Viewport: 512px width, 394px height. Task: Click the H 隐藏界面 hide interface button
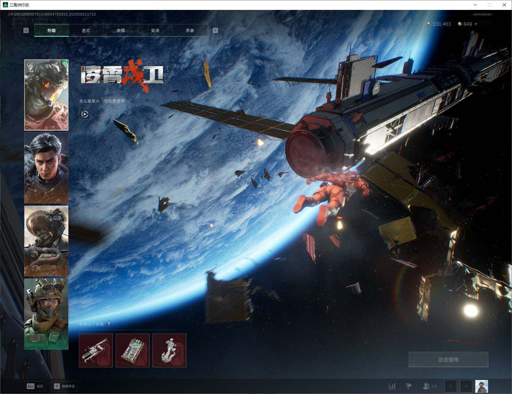pyautogui.click(x=65, y=386)
